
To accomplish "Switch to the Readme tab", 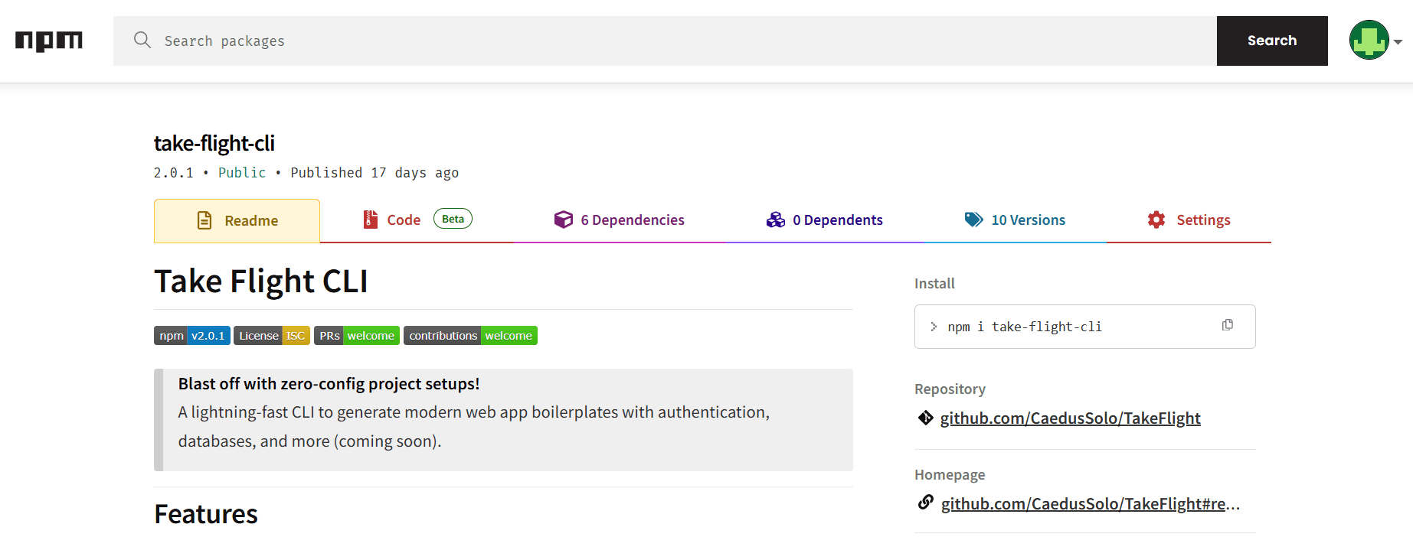I will pos(237,221).
